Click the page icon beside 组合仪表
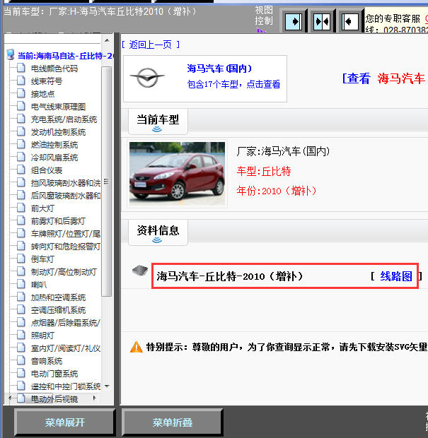428x438 pixels. 21,170
